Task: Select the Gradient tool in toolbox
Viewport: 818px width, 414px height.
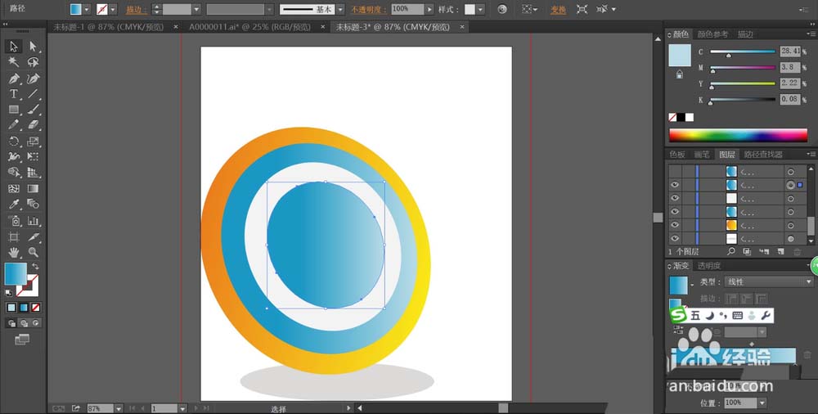Action: pos(33,188)
